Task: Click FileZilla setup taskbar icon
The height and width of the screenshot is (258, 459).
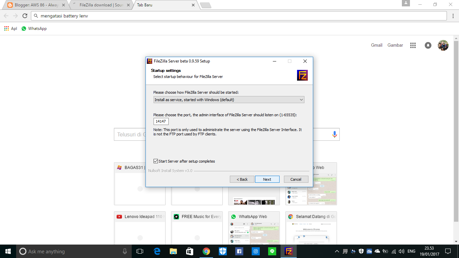Action: (x=288, y=251)
